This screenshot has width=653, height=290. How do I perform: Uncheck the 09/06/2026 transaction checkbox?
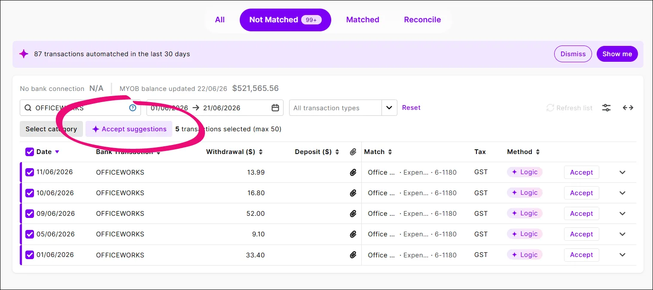point(30,213)
